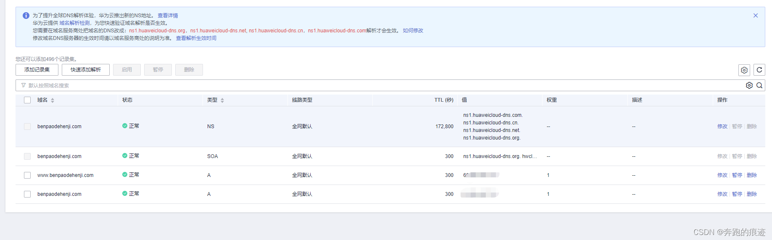The width and height of the screenshot is (772, 240).
Task: Click the 暂停 toolbar button
Action: [158, 70]
